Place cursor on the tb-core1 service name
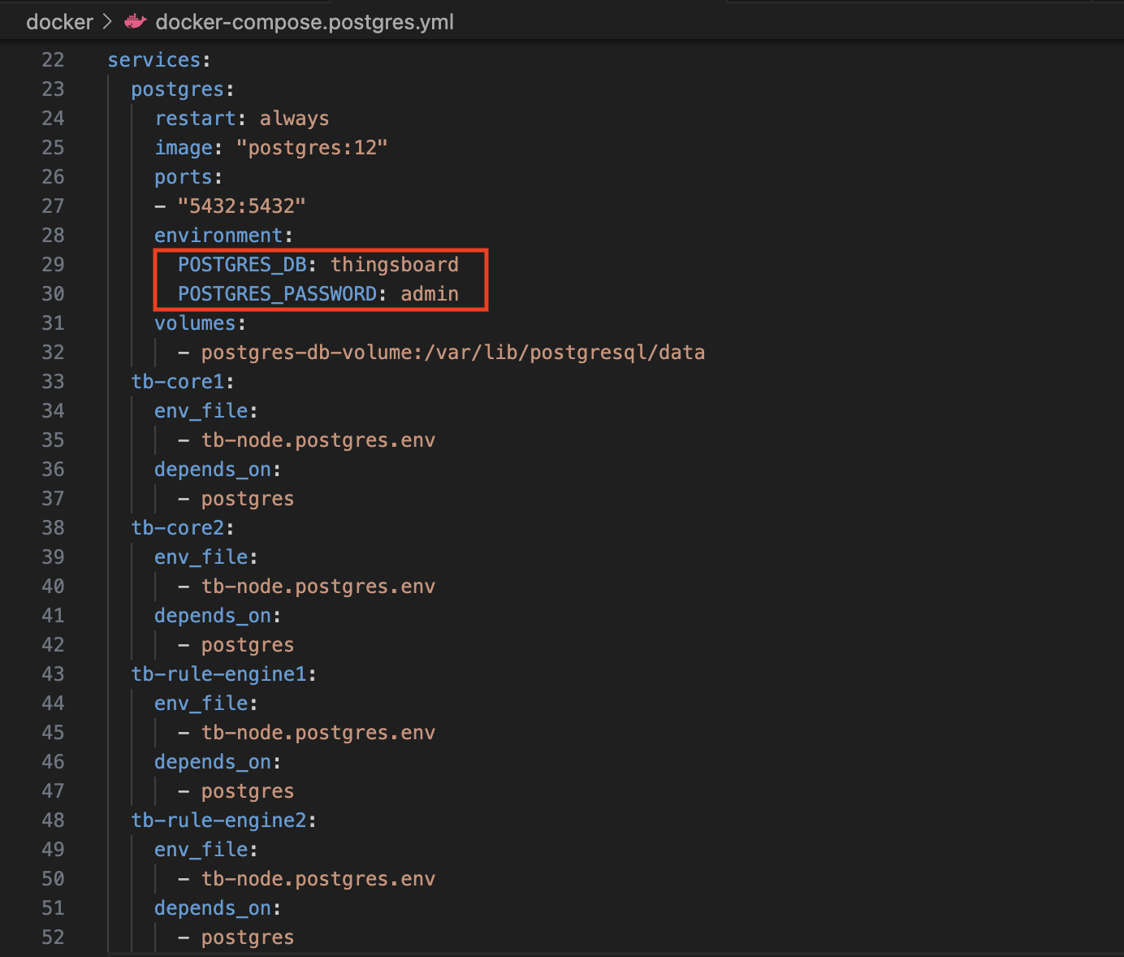Image resolution: width=1124 pixels, height=957 pixels. [x=177, y=382]
